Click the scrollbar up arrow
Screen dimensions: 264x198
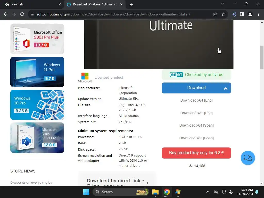click(262, 22)
